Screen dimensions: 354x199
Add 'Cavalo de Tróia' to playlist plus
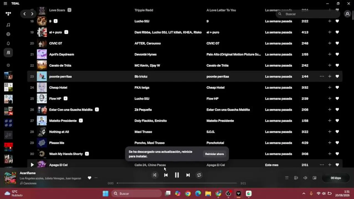pos(330,65)
